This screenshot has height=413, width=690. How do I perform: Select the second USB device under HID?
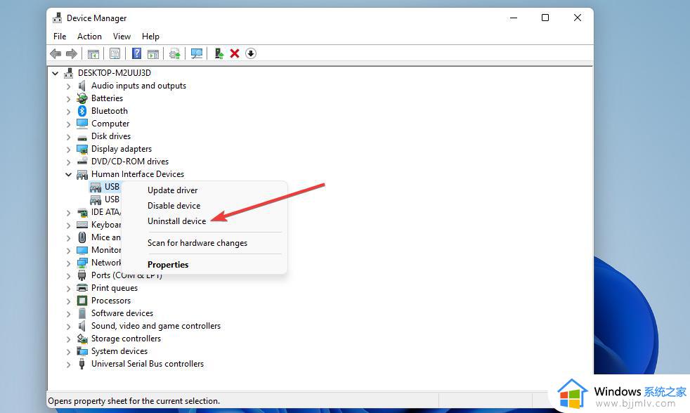(x=112, y=199)
